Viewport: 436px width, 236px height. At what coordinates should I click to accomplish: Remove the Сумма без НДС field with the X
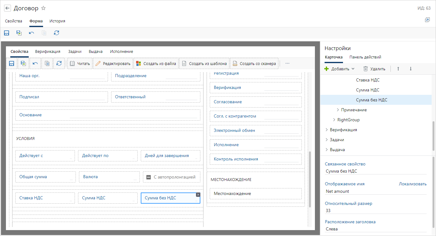(x=198, y=195)
